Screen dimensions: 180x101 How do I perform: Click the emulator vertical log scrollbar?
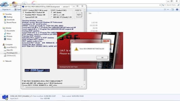(84, 46)
